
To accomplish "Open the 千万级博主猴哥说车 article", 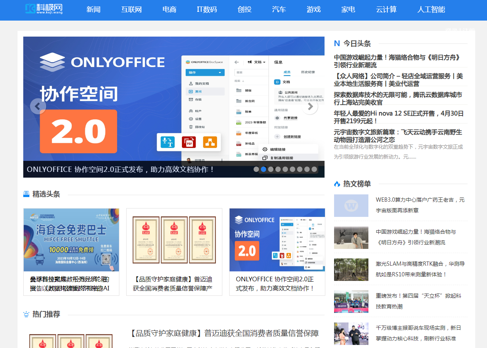I will pyautogui.click(x=418, y=333).
